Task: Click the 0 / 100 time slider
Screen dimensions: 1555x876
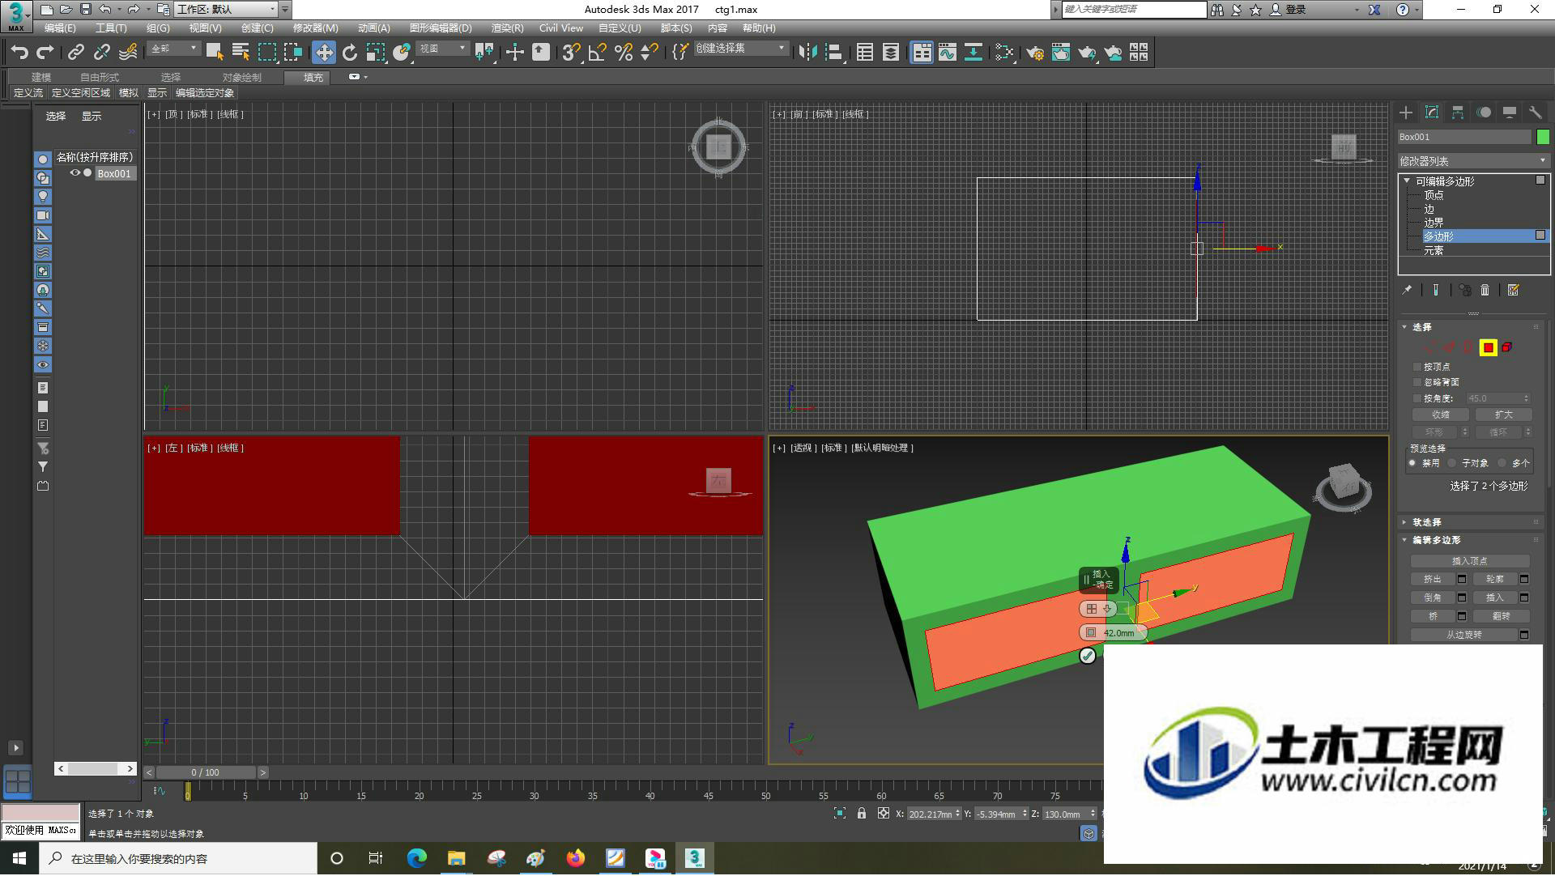Action: pos(206,773)
